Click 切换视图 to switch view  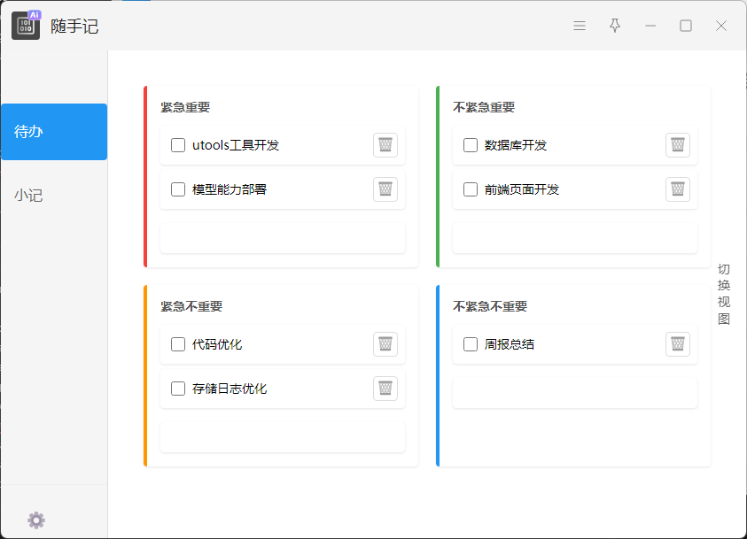tap(724, 294)
